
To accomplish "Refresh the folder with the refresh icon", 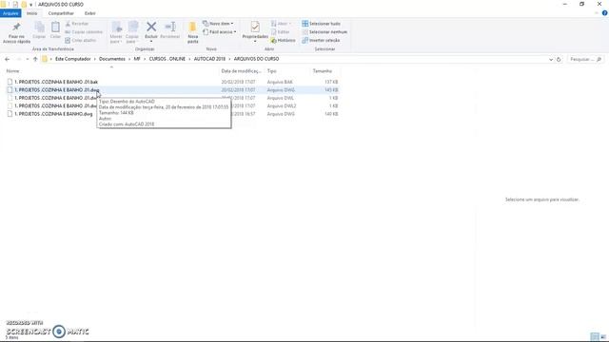I will pyautogui.click(x=559, y=59).
